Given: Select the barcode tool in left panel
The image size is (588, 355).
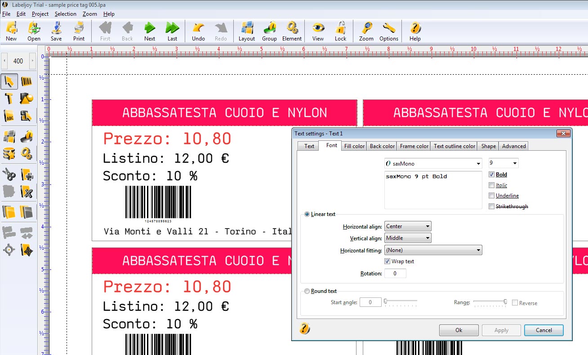Looking at the screenshot, I should (x=27, y=81).
